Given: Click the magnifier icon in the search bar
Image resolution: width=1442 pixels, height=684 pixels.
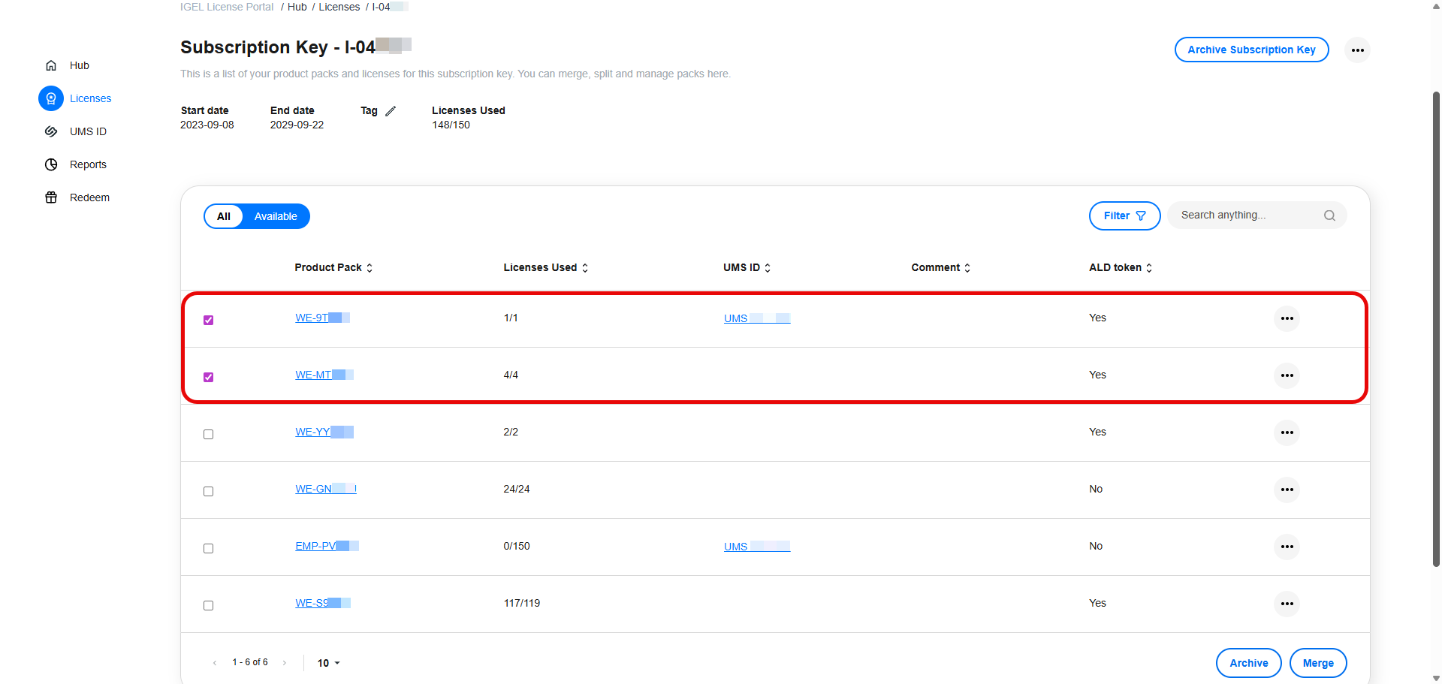Looking at the screenshot, I should coord(1329,215).
